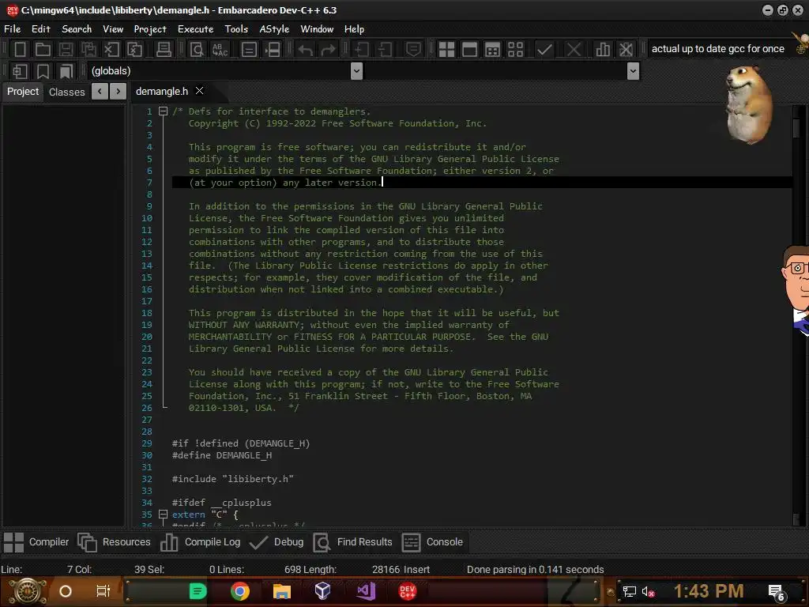Image resolution: width=809 pixels, height=607 pixels.
Task: Open the Project menu
Action: tap(150, 29)
